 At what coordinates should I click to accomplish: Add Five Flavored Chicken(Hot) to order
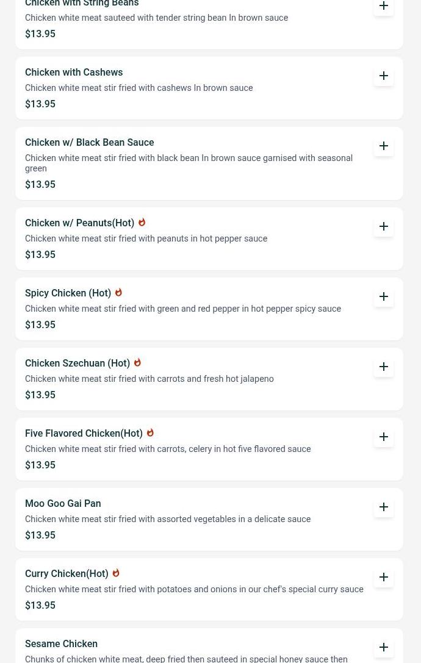(384, 437)
